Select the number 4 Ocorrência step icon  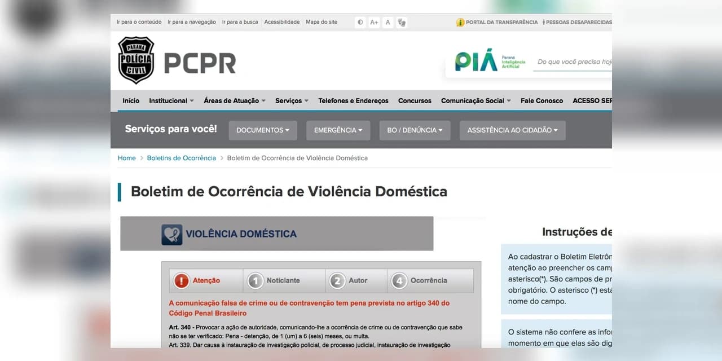[399, 280]
